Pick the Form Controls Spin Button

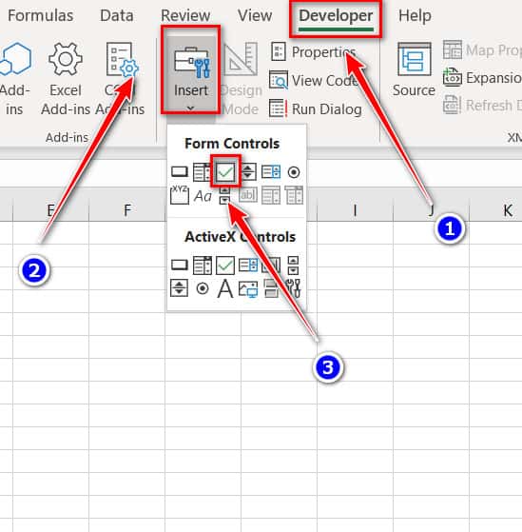click(248, 171)
